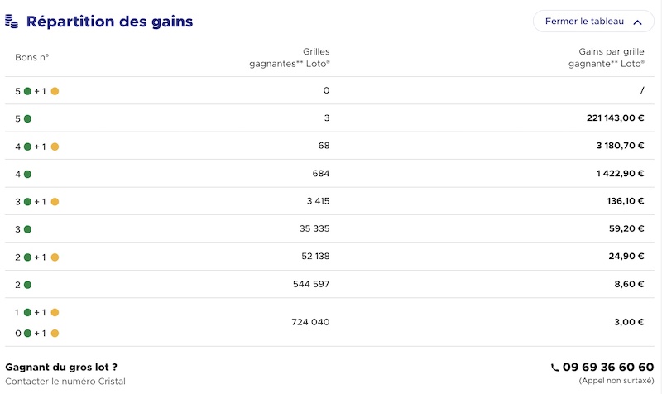Click the Fermer le tableau button

click(593, 22)
